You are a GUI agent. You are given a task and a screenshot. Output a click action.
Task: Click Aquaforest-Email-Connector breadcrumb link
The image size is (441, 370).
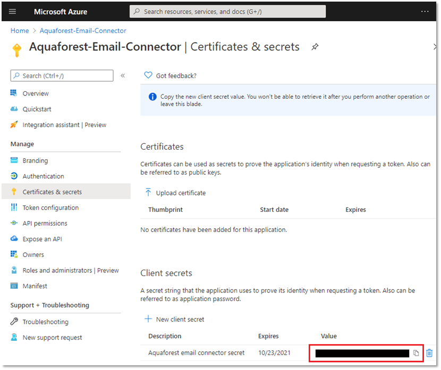click(x=82, y=31)
